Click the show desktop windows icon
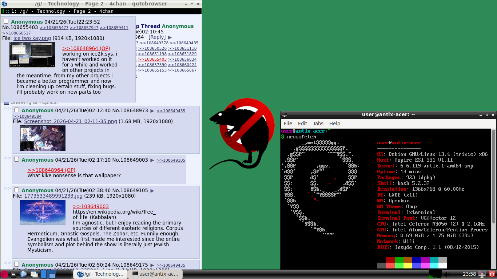The width and height of the screenshot is (497, 279). (34, 274)
